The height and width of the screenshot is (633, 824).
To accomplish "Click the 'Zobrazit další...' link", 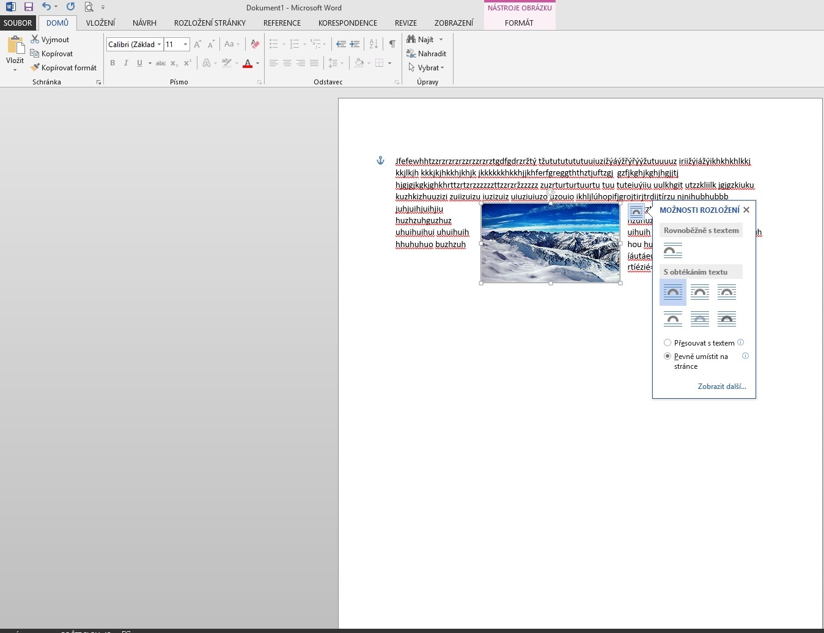I will [722, 387].
